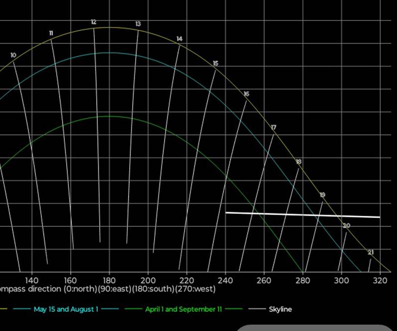Click the green line swatch before April 1 legend
This screenshot has width=397, height=331.
[132, 310]
